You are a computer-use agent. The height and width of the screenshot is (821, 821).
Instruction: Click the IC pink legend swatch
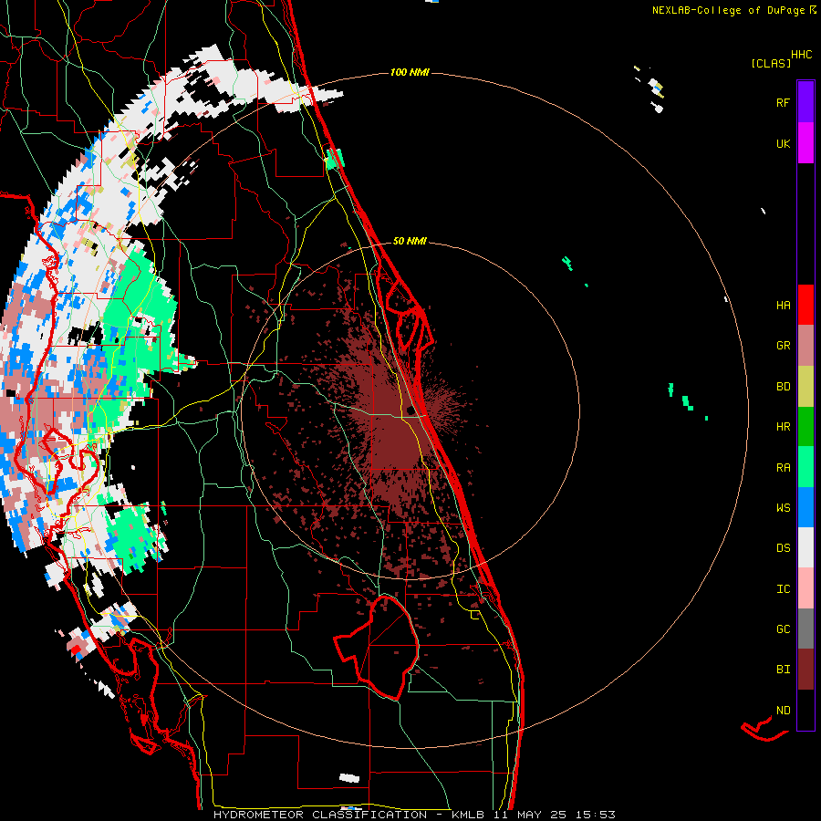point(805,588)
